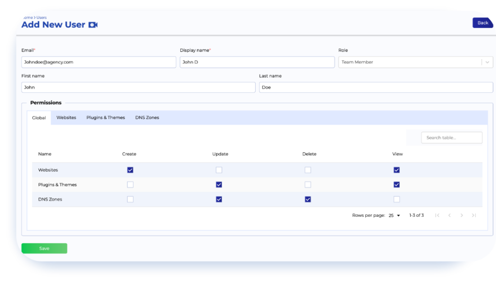The height and width of the screenshot is (283, 496).
Task: Click the Back button
Action: click(x=482, y=23)
